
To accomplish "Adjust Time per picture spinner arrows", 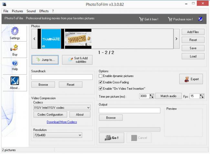I will pyautogui.click(x=152, y=96).
